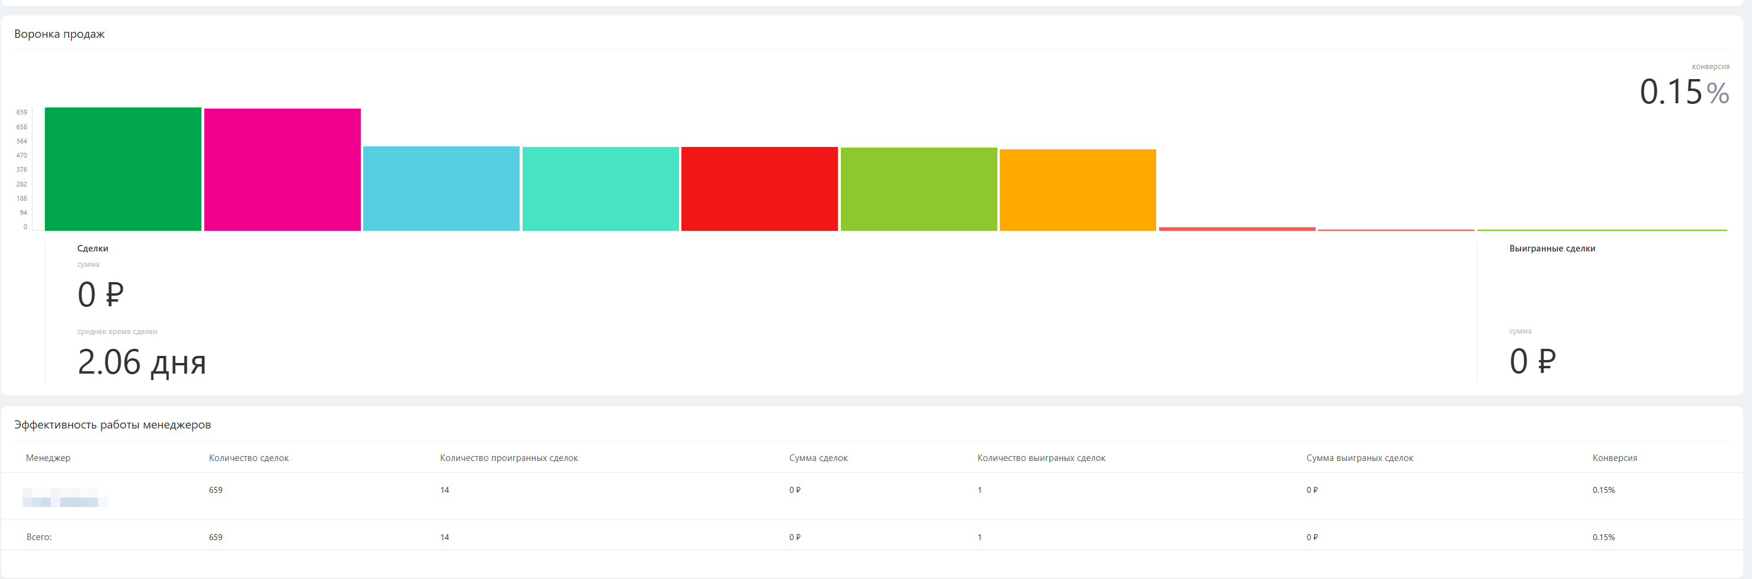Click 'Сумма выиграных сделок' column header
This screenshot has height=579, width=1752.
pyautogui.click(x=1359, y=458)
